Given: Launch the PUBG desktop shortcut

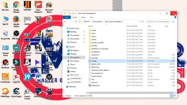Looking at the screenshot, I should tap(49, 34).
